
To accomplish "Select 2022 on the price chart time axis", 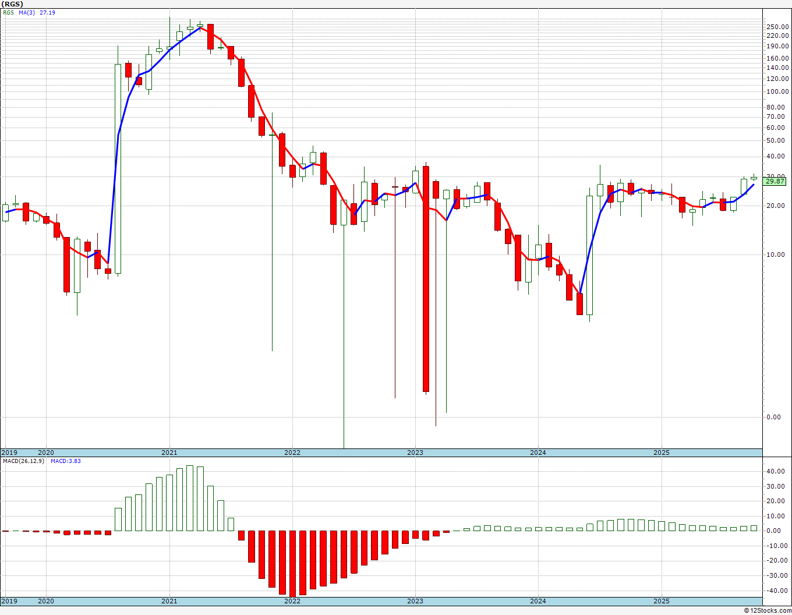I will [x=292, y=453].
